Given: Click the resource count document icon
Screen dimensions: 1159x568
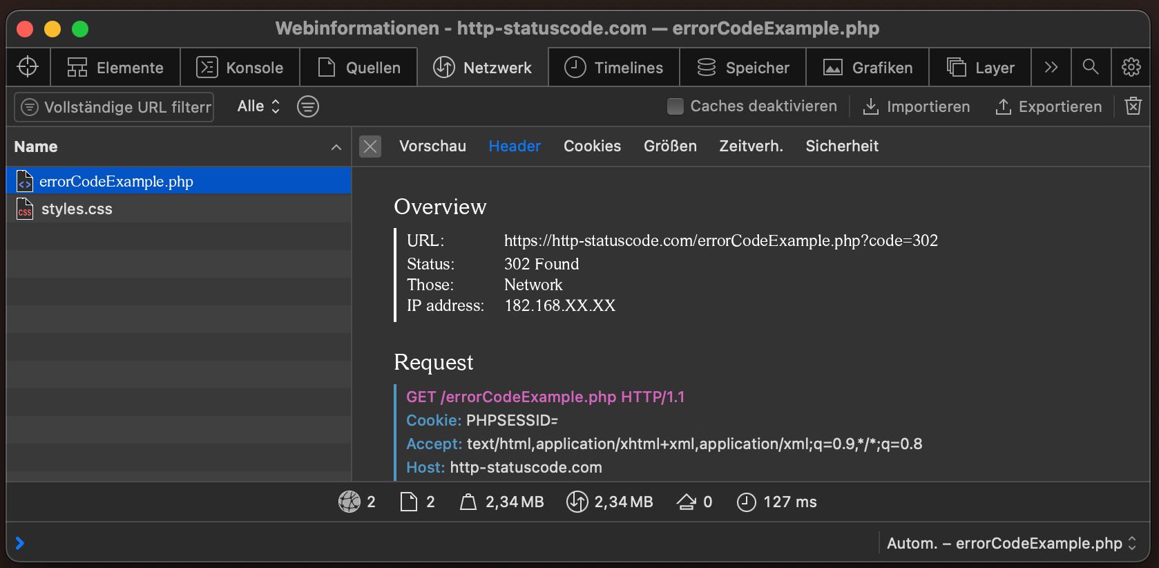Looking at the screenshot, I should coord(409,502).
